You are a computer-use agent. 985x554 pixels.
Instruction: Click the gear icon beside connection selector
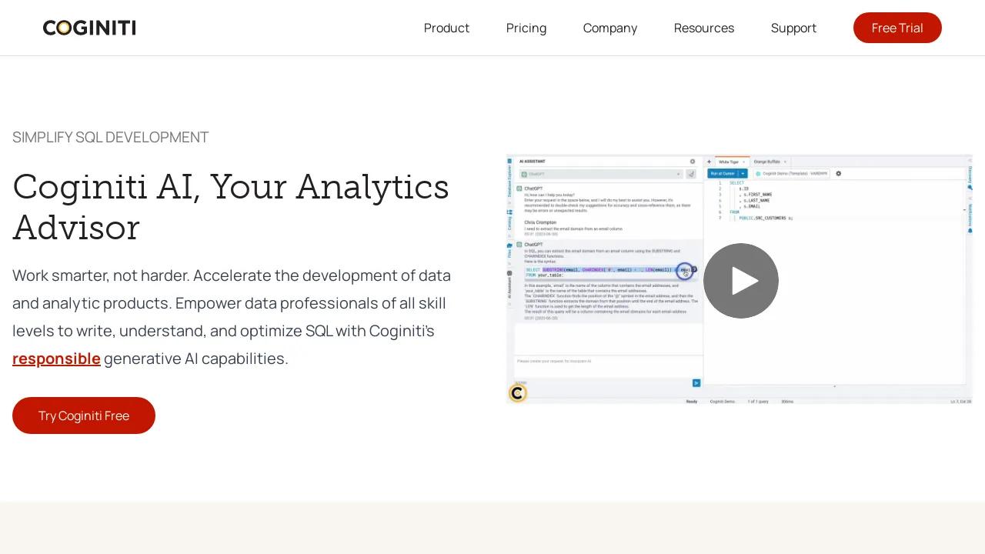[838, 174]
